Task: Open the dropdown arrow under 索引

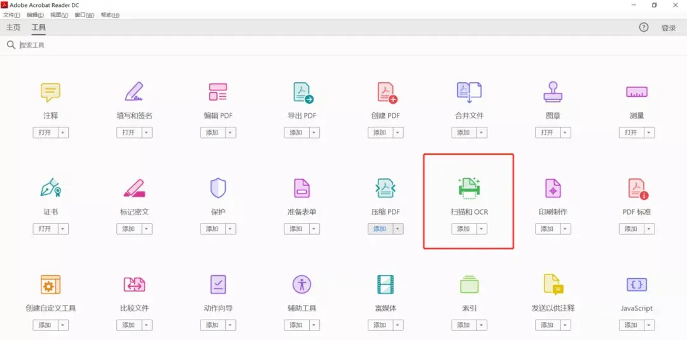Action: coord(482,325)
